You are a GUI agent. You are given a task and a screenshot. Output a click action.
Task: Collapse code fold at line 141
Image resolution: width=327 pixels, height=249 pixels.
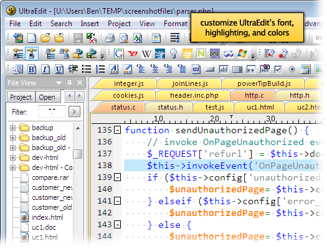click(x=118, y=201)
